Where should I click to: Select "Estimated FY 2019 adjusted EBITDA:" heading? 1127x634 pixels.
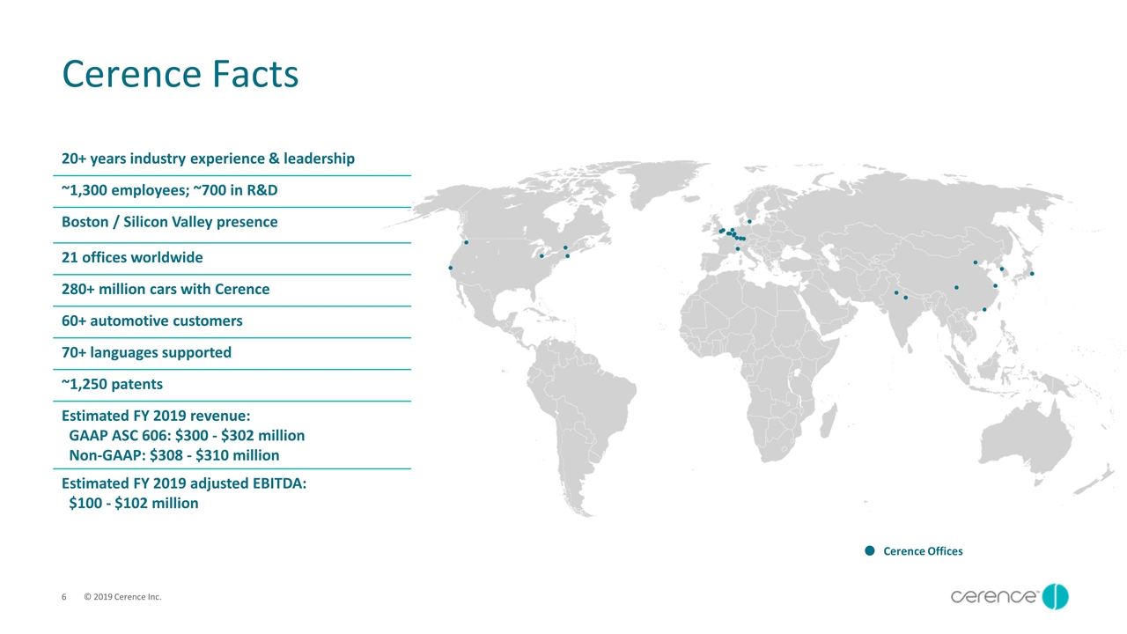(184, 483)
